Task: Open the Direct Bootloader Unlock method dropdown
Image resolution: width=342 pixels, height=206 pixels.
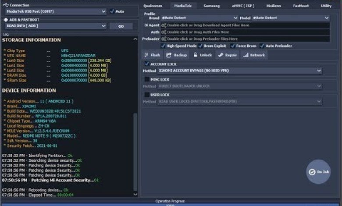Action: click(x=239, y=86)
